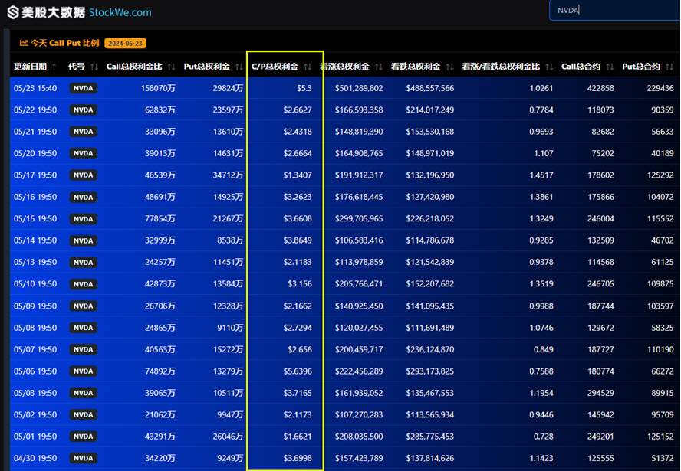Sort by Put总合约 column arrows
This screenshot has height=471, width=681.
click(x=669, y=67)
